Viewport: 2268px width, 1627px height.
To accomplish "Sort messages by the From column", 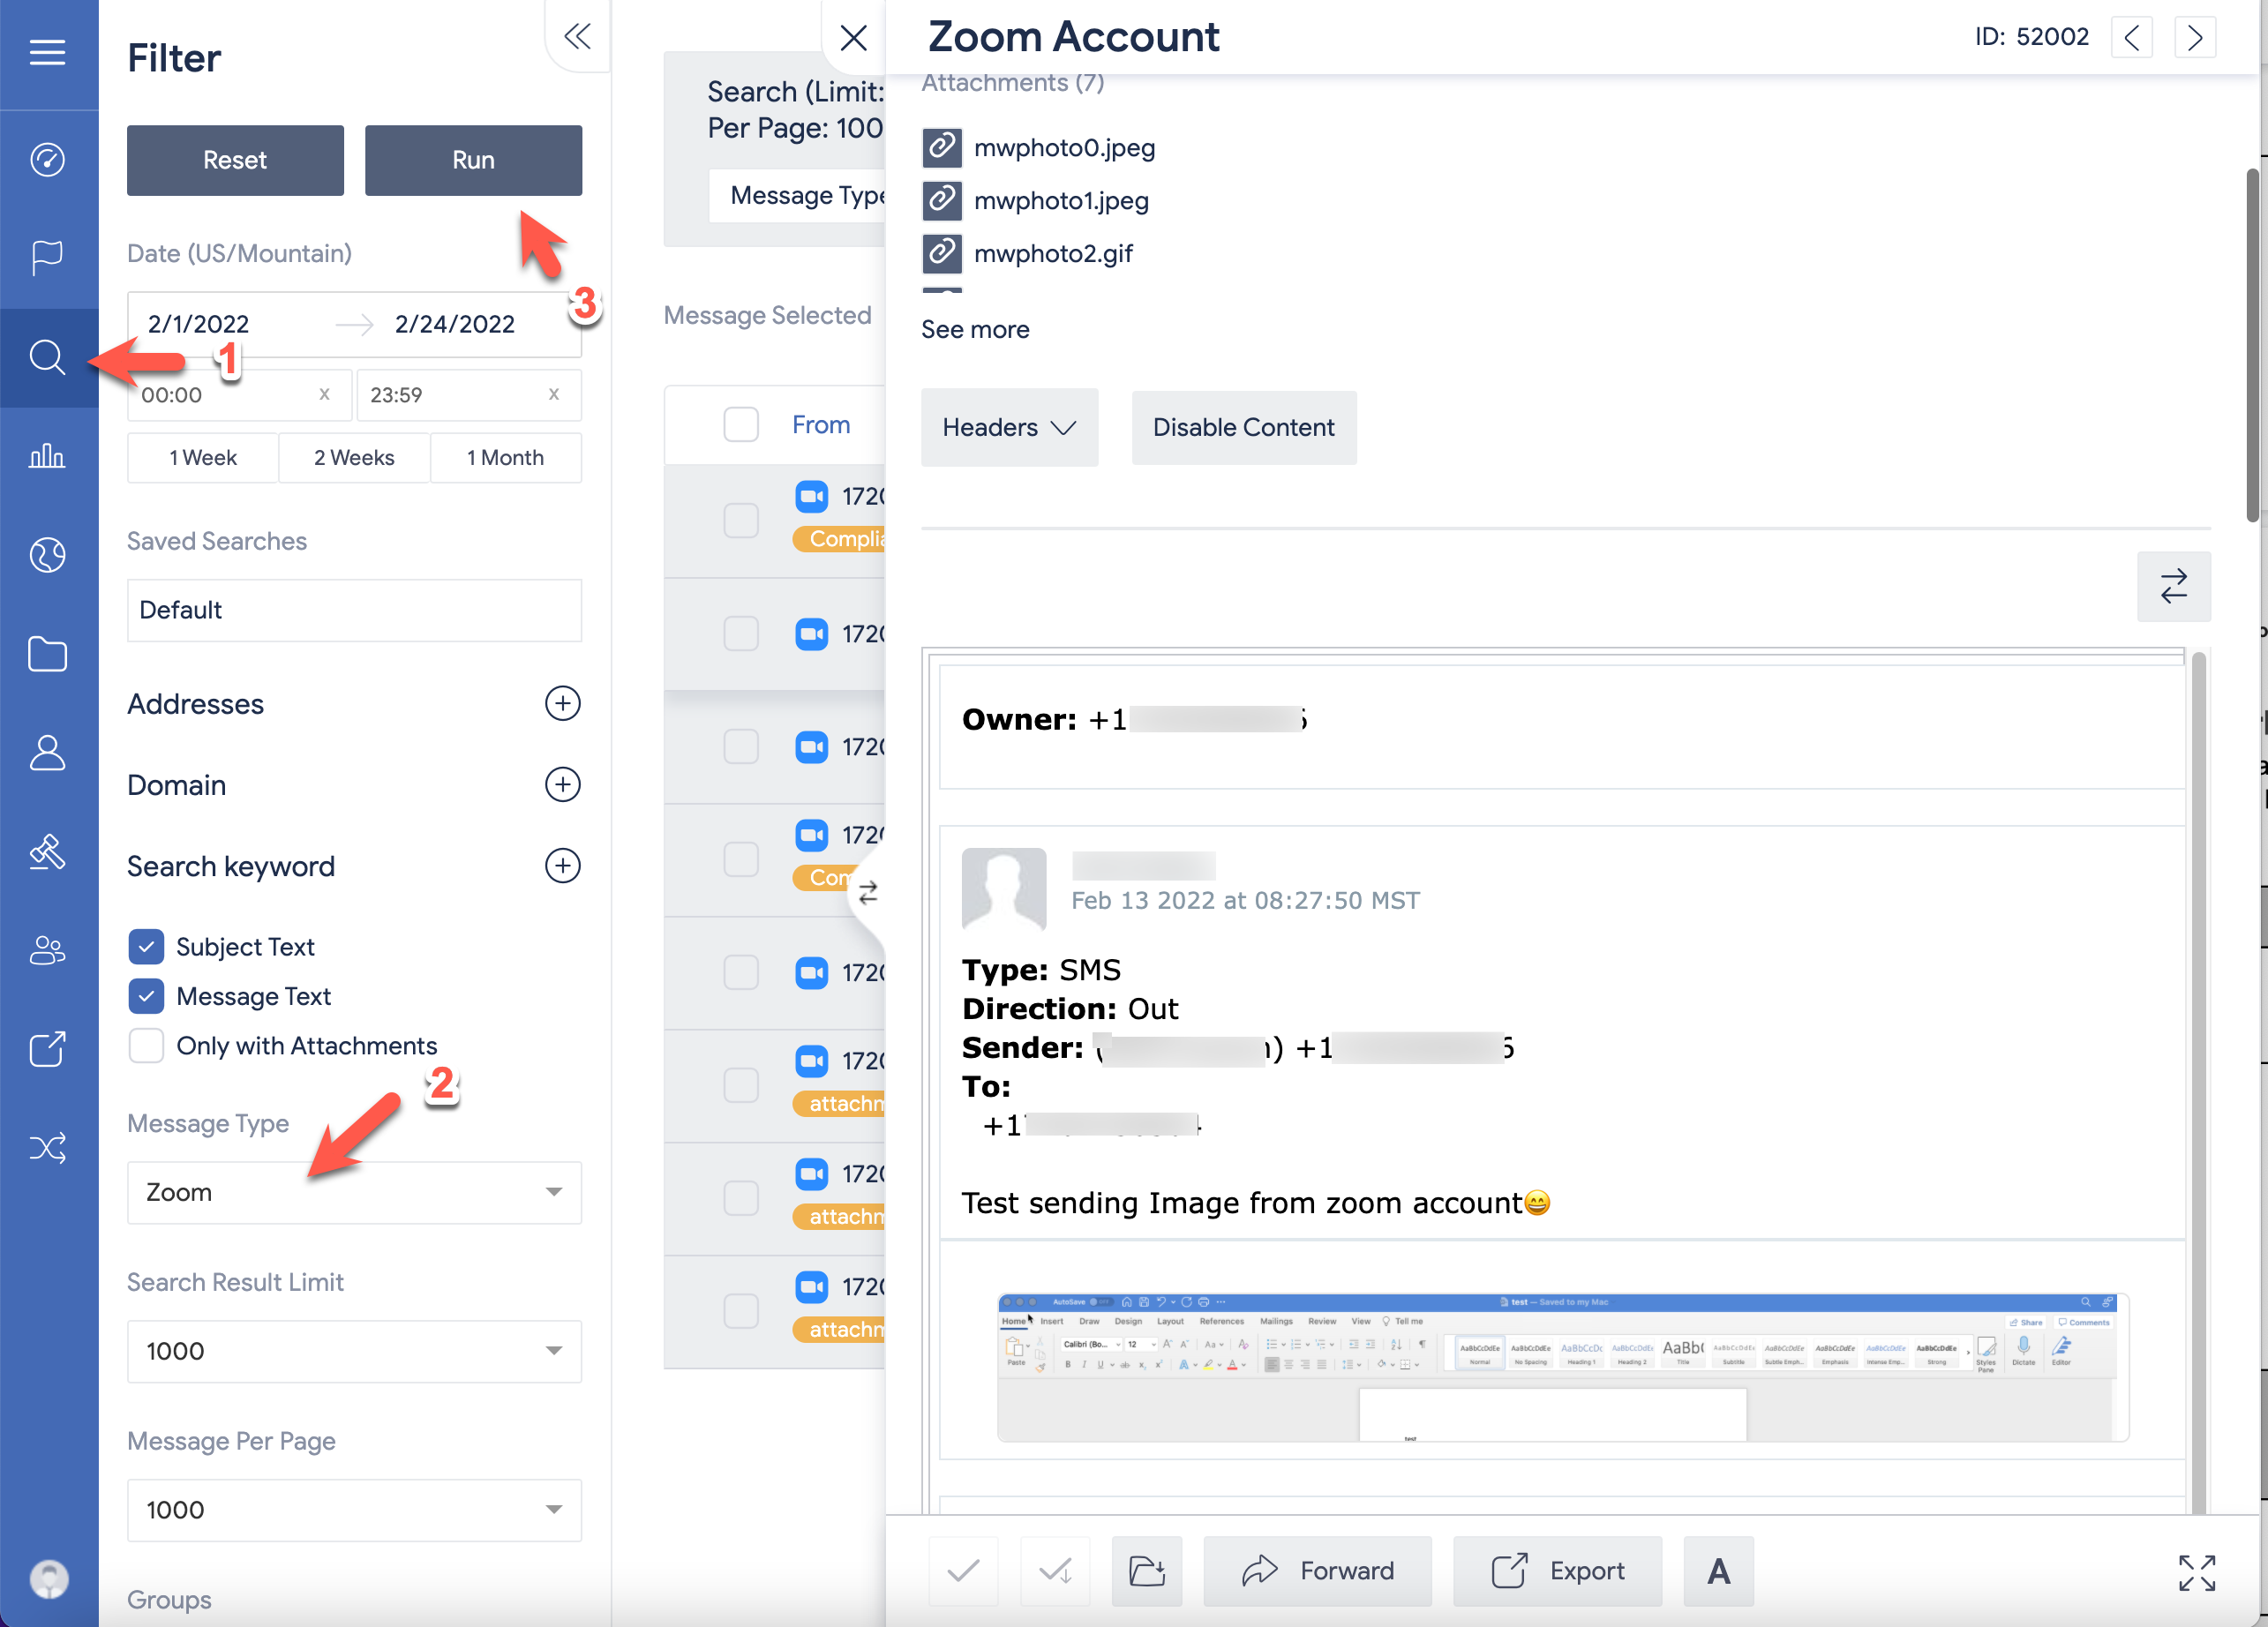I will 821,424.
